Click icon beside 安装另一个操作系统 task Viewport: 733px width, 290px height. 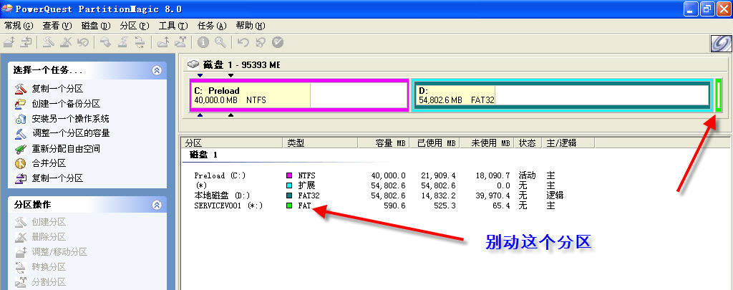point(20,119)
